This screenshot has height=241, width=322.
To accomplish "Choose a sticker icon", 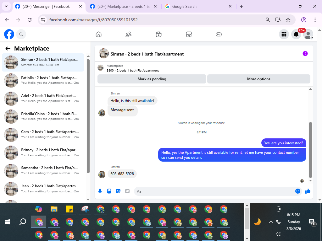I will tap(118, 191).
